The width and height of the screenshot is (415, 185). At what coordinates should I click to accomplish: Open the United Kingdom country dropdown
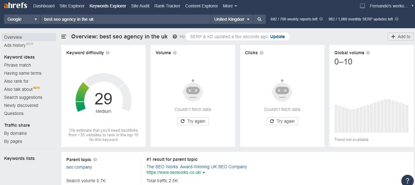coord(232,19)
